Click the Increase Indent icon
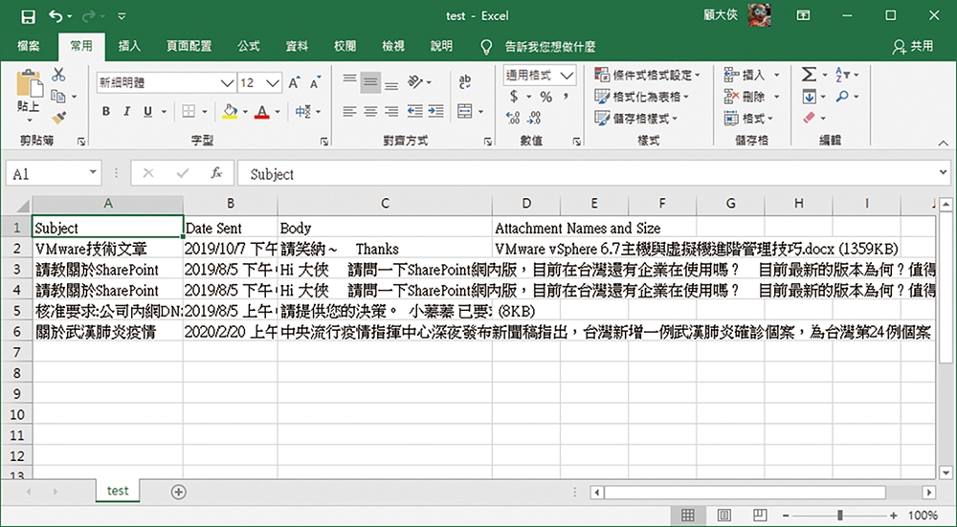The image size is (957, 527). (435, 111)
